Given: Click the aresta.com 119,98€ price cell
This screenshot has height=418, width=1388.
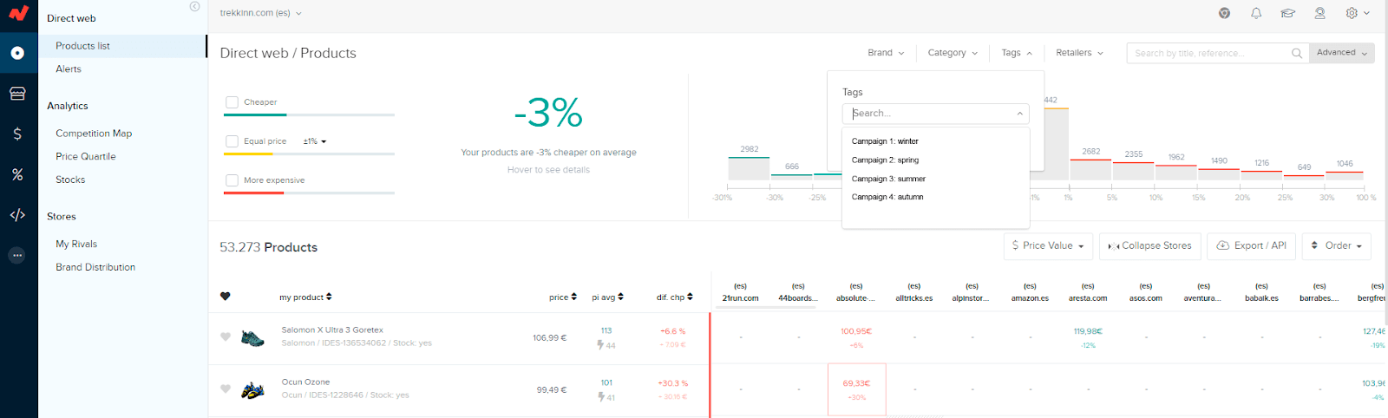Looking at the screenshot, I should pos(1088,337).
